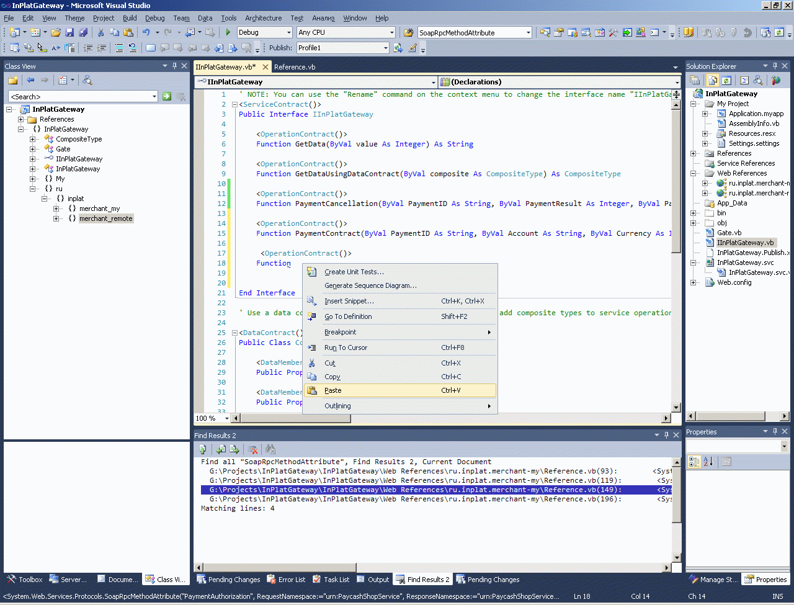Screen dimensions: 794x605
Task: Open the Error List tab
Action: click(x=286, y=580)
